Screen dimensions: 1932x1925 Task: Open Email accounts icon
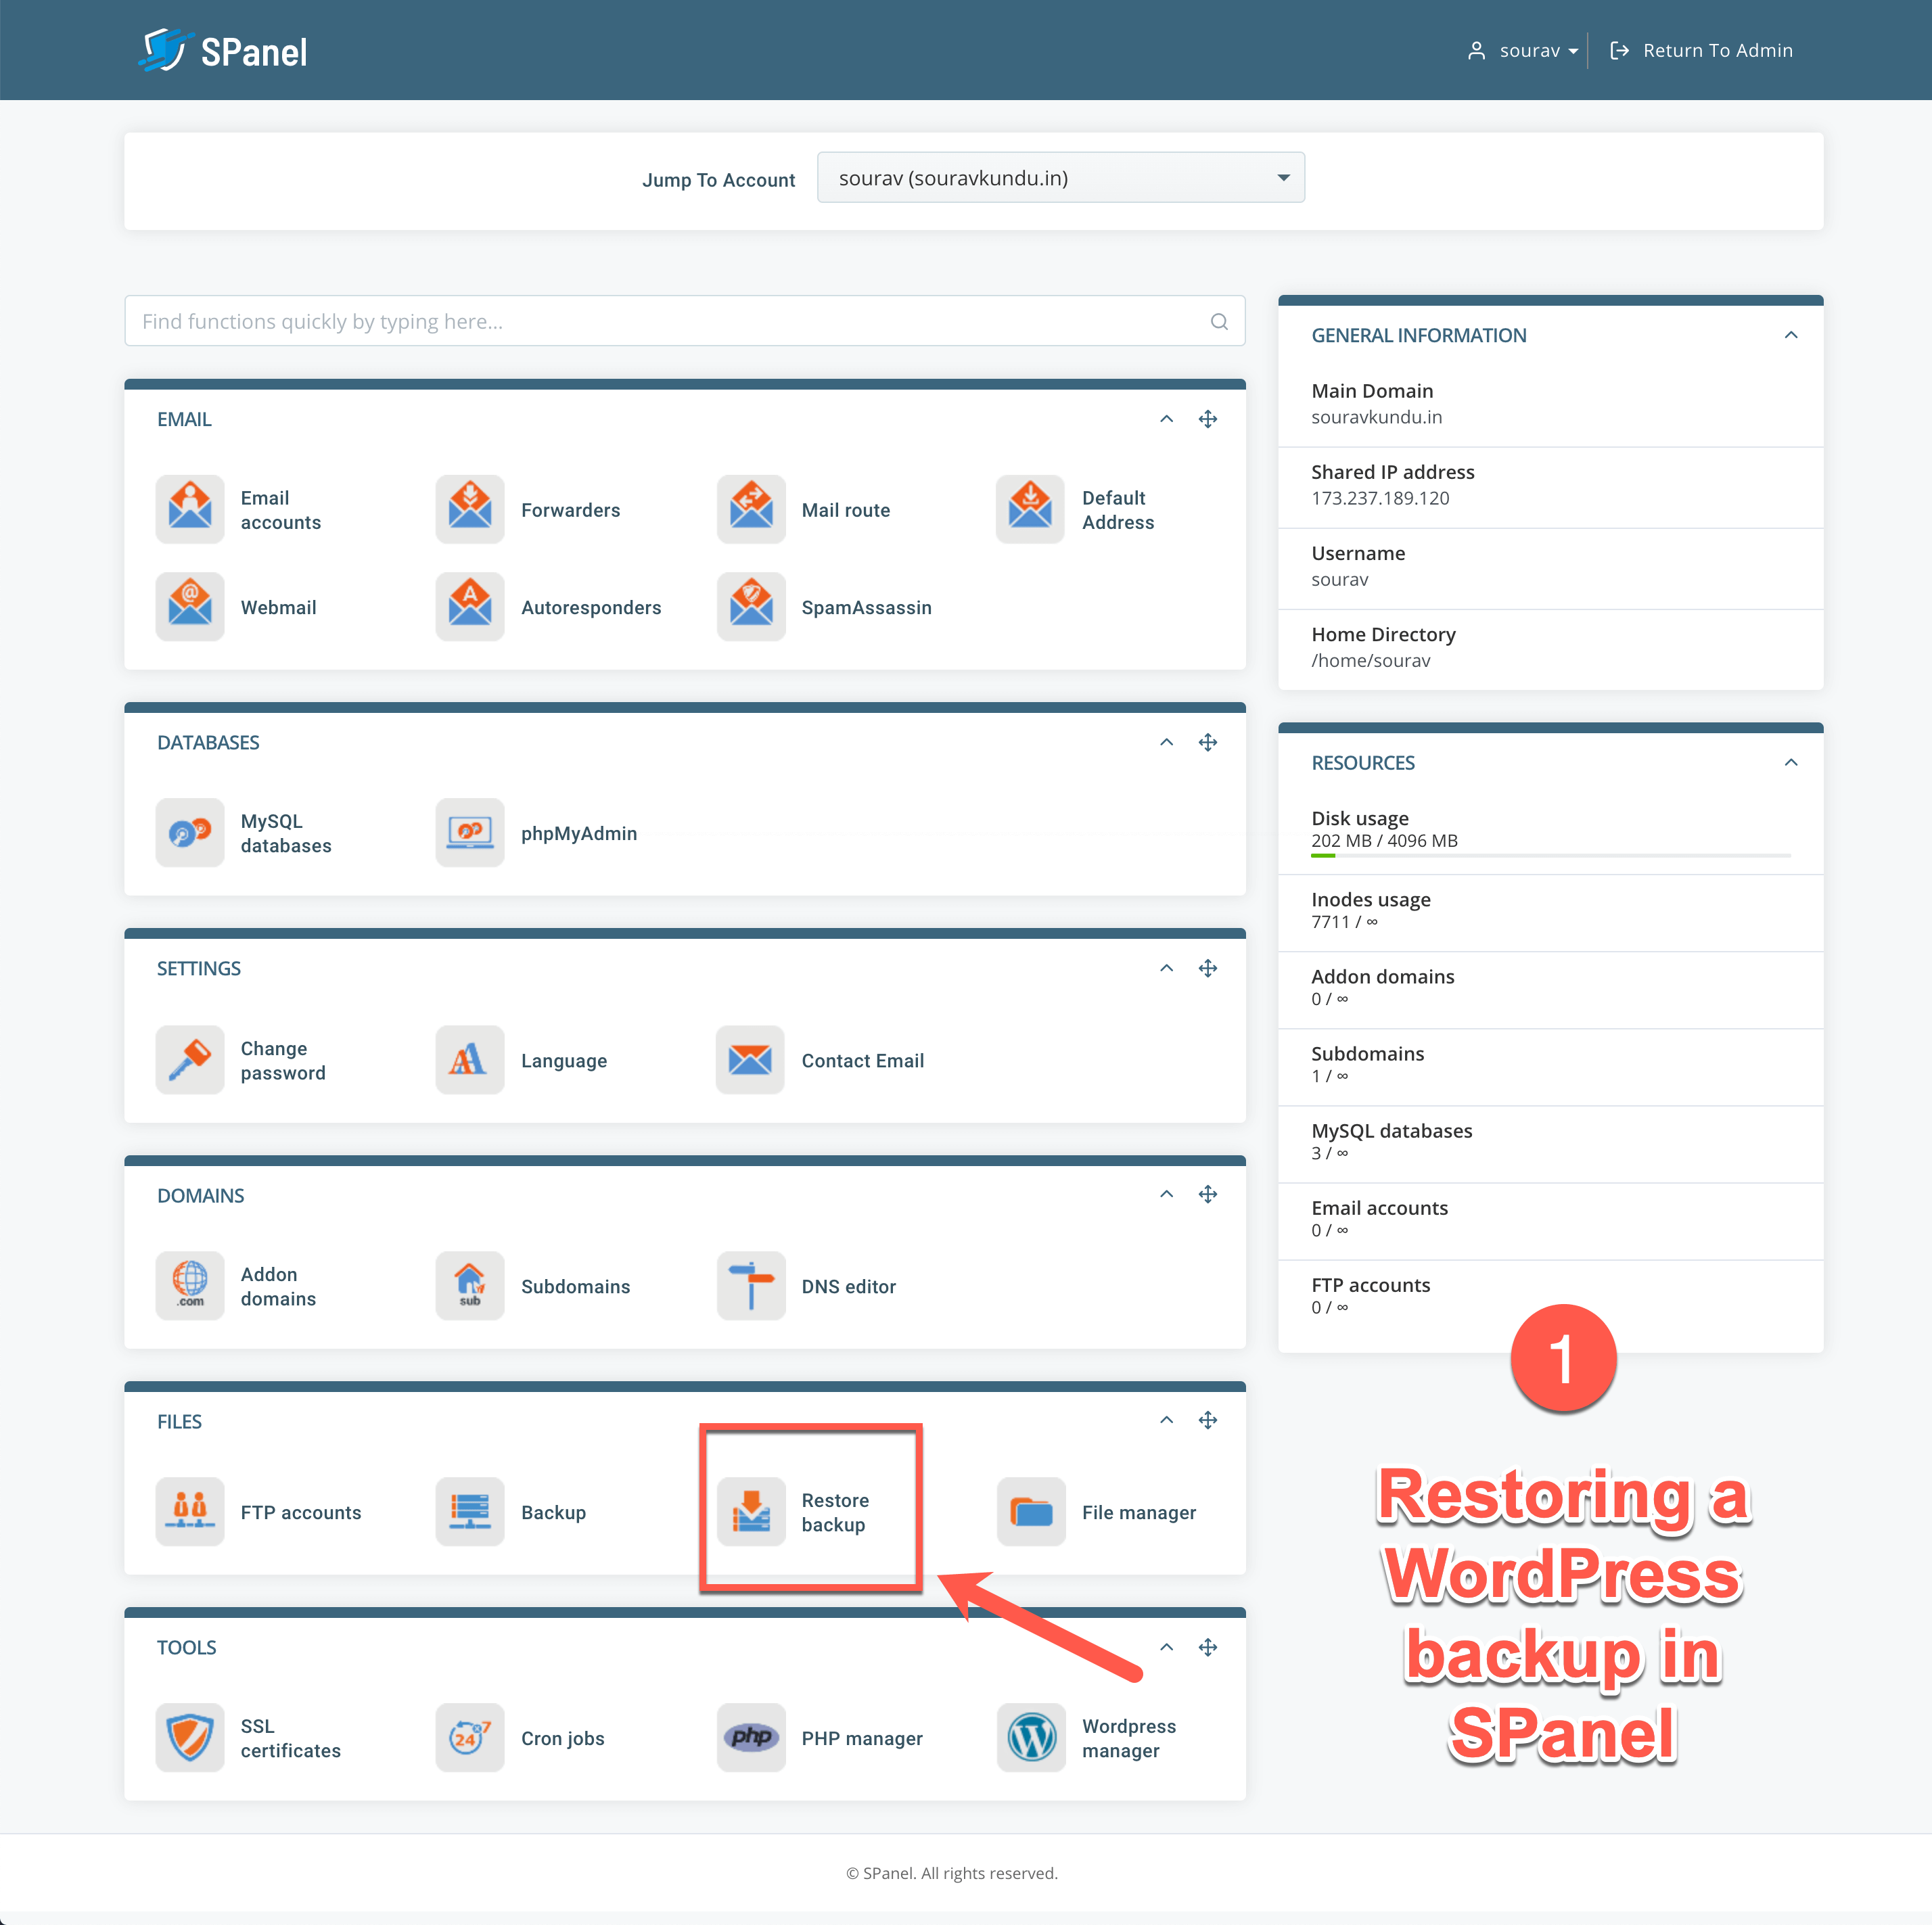click(x=190, y=510)
